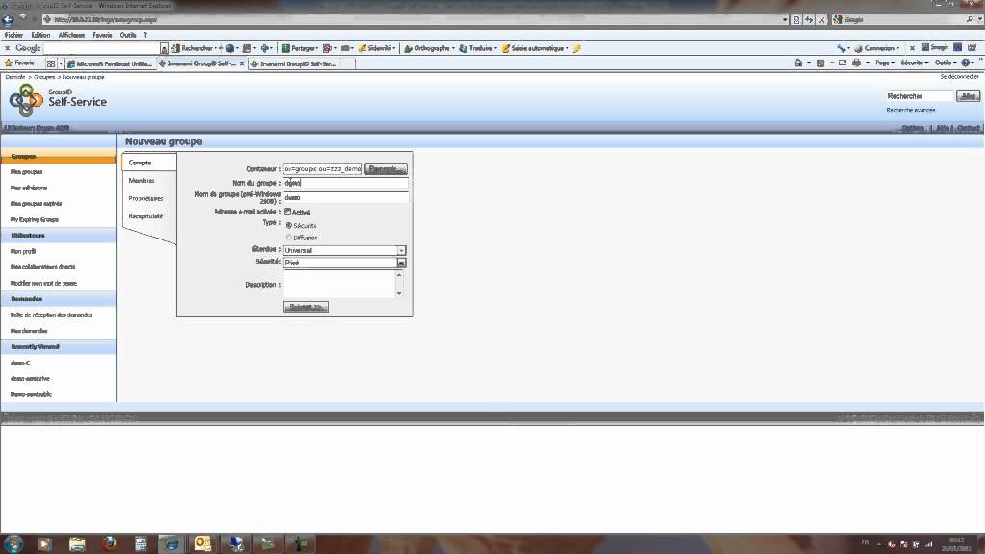
Task: Open Mon profil in the sidebar
Action: pyautogui.click(x=23, y=251)
